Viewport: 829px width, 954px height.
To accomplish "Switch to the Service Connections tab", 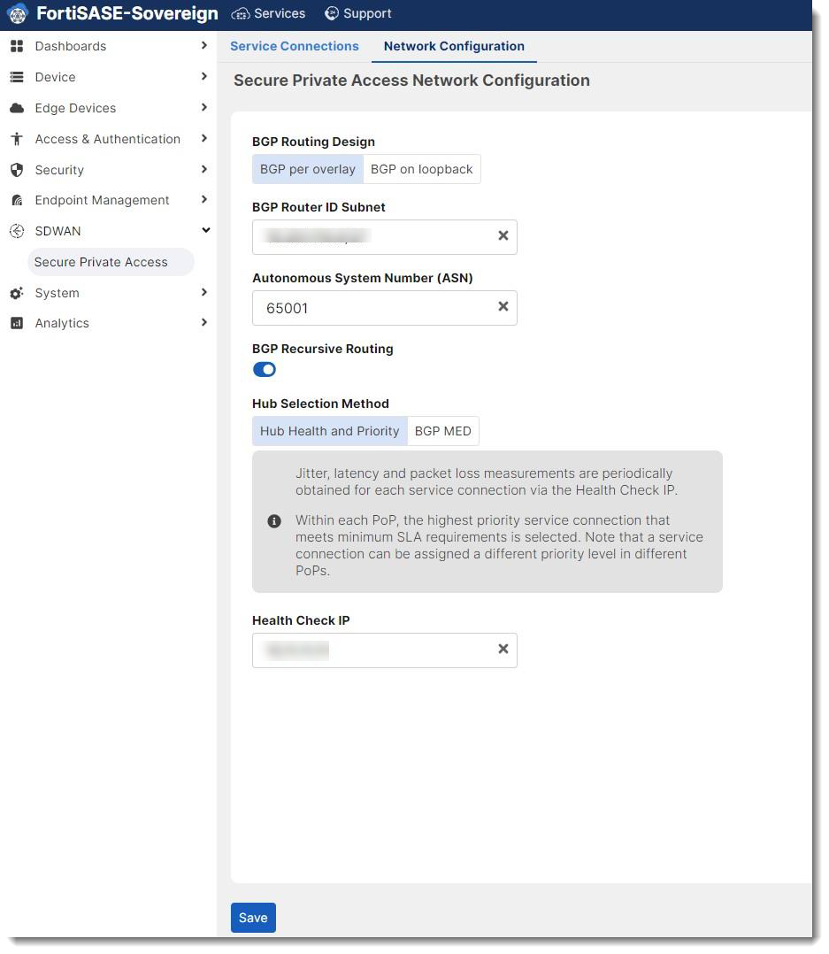I will tap(294, 46).
